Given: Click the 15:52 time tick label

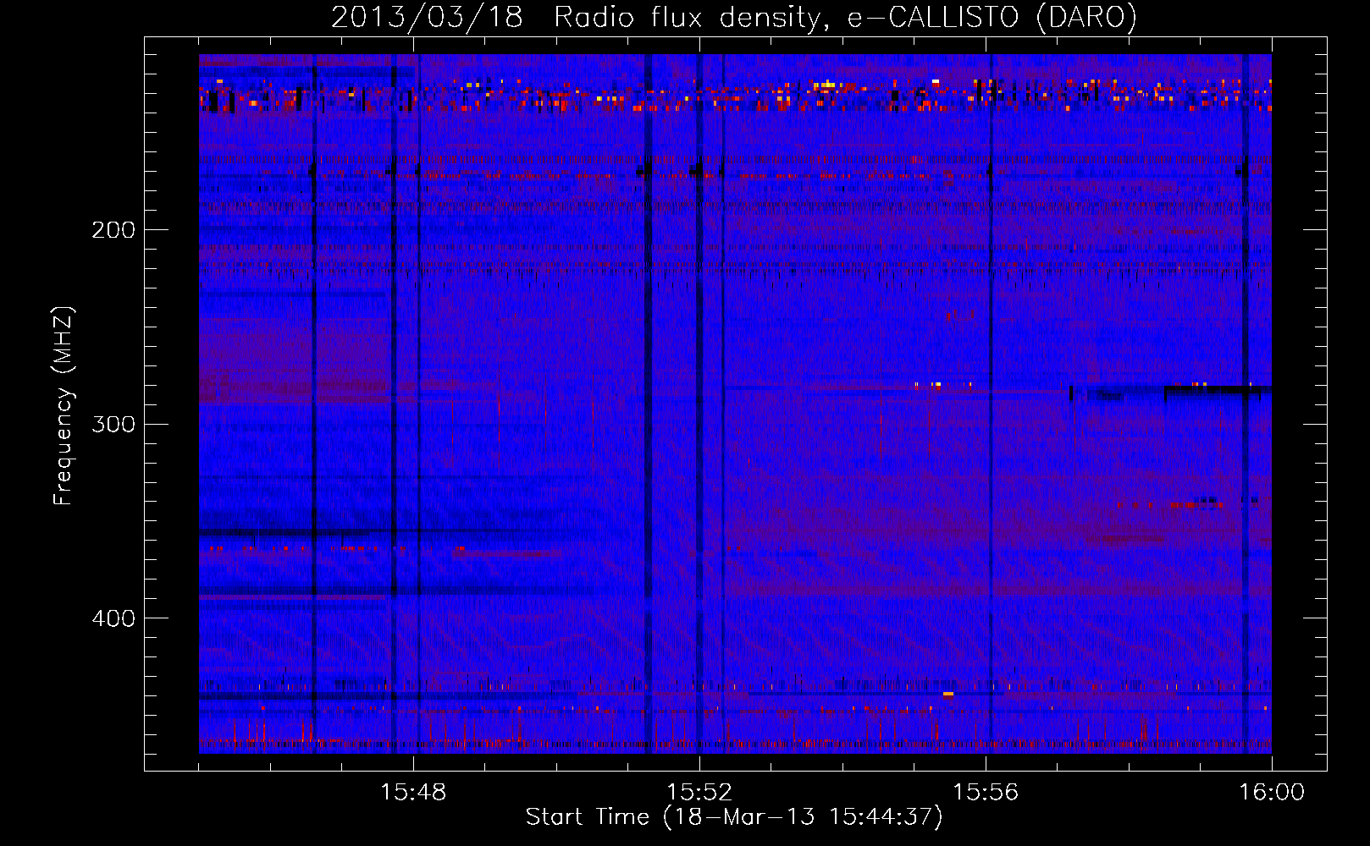Looking at the screenshot, I should tap(699, 793).
